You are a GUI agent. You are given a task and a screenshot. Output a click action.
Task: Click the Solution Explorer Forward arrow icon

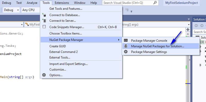coord(202,26)
